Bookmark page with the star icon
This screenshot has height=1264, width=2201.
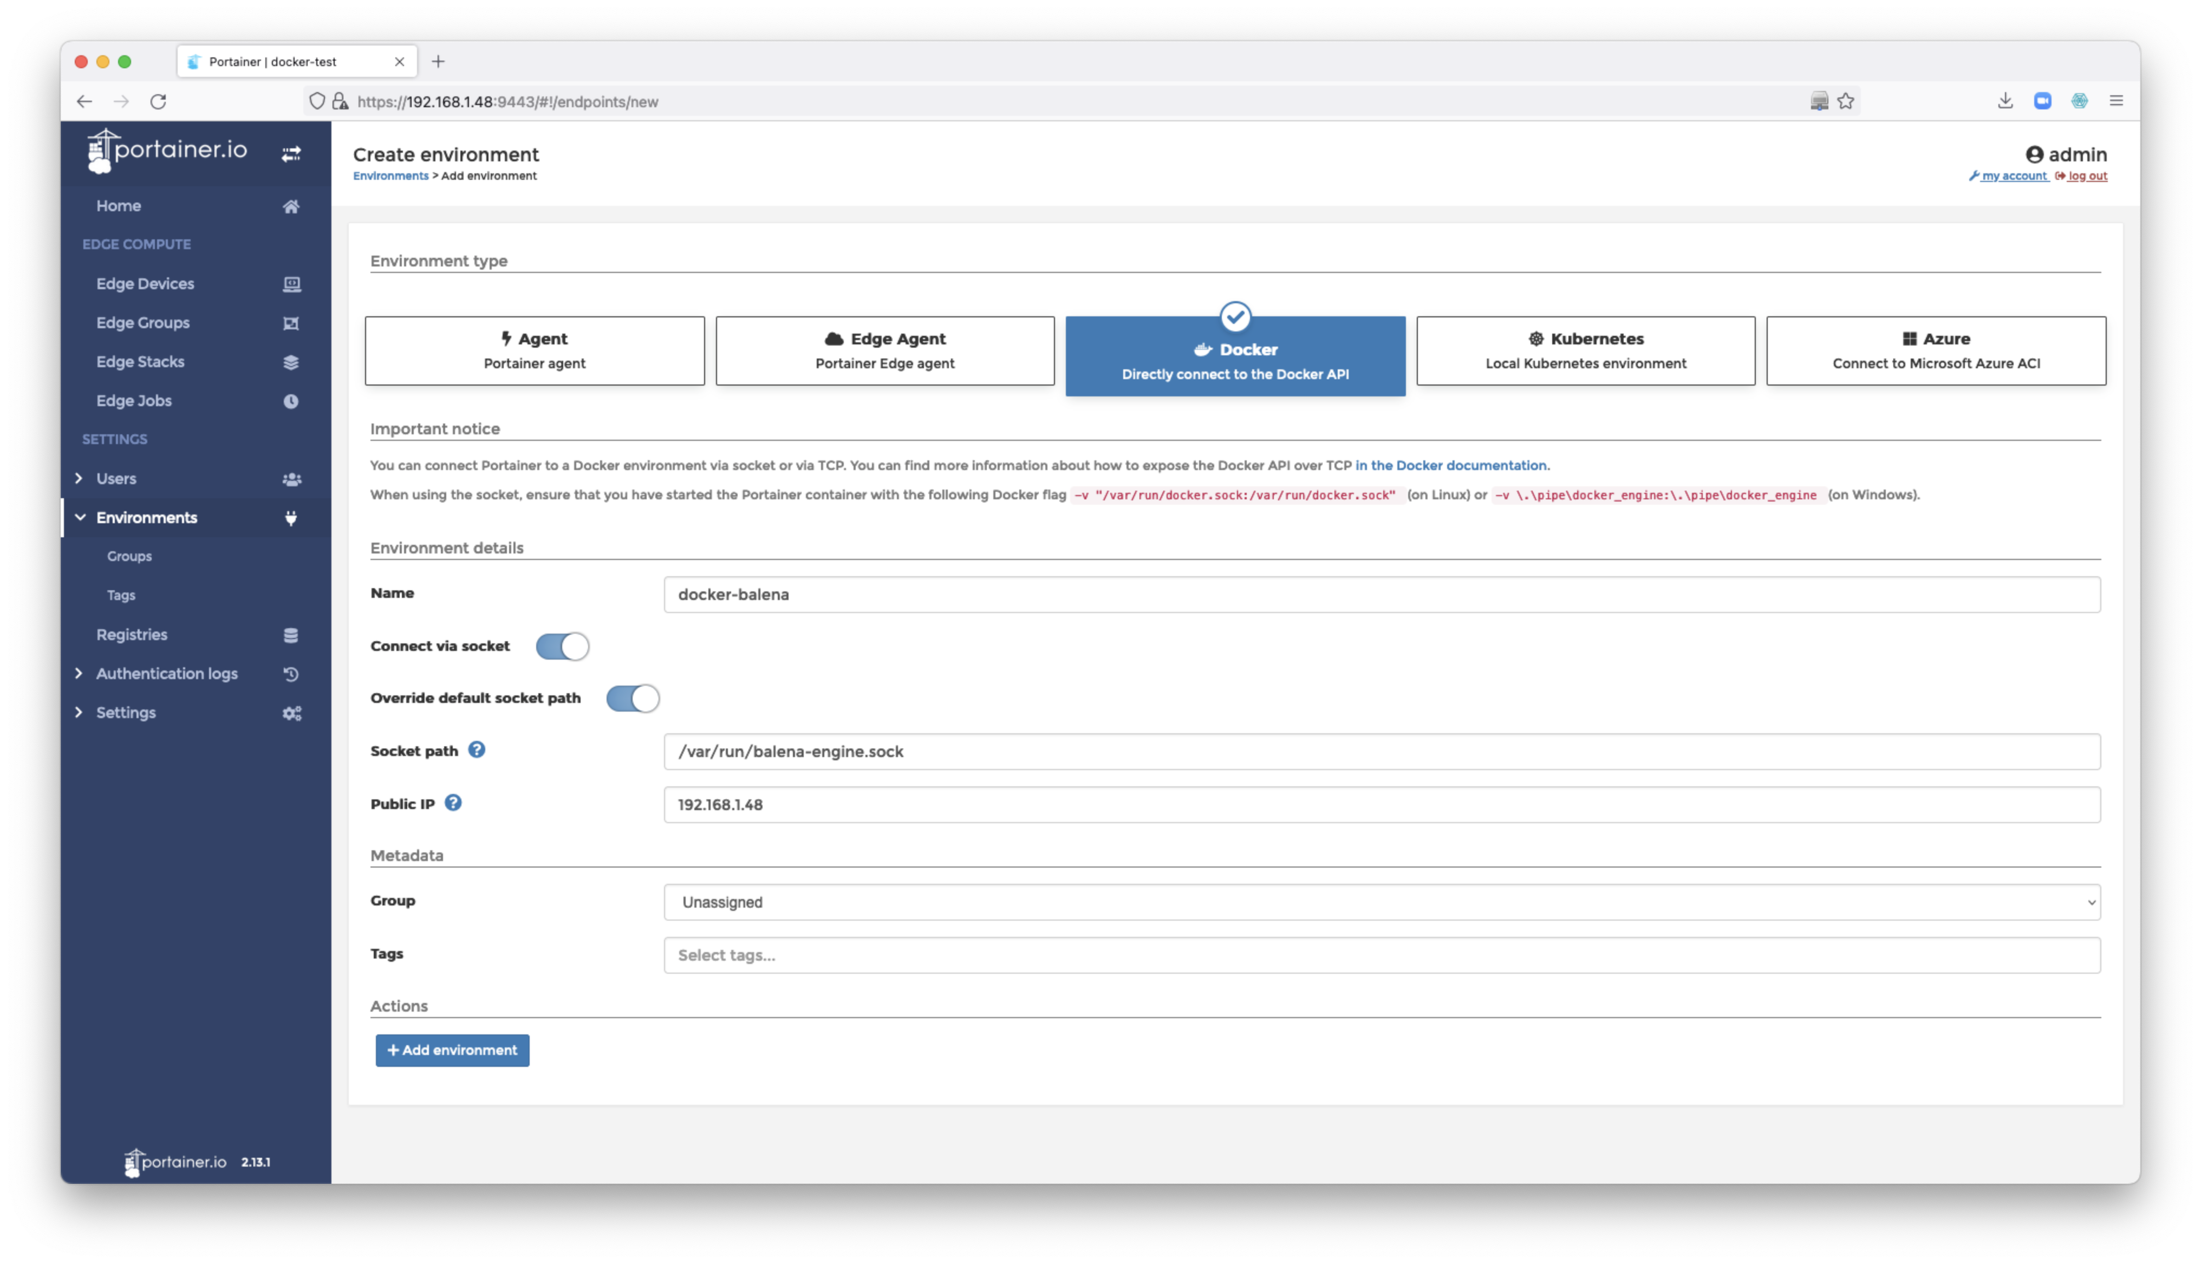(1846, 102)
